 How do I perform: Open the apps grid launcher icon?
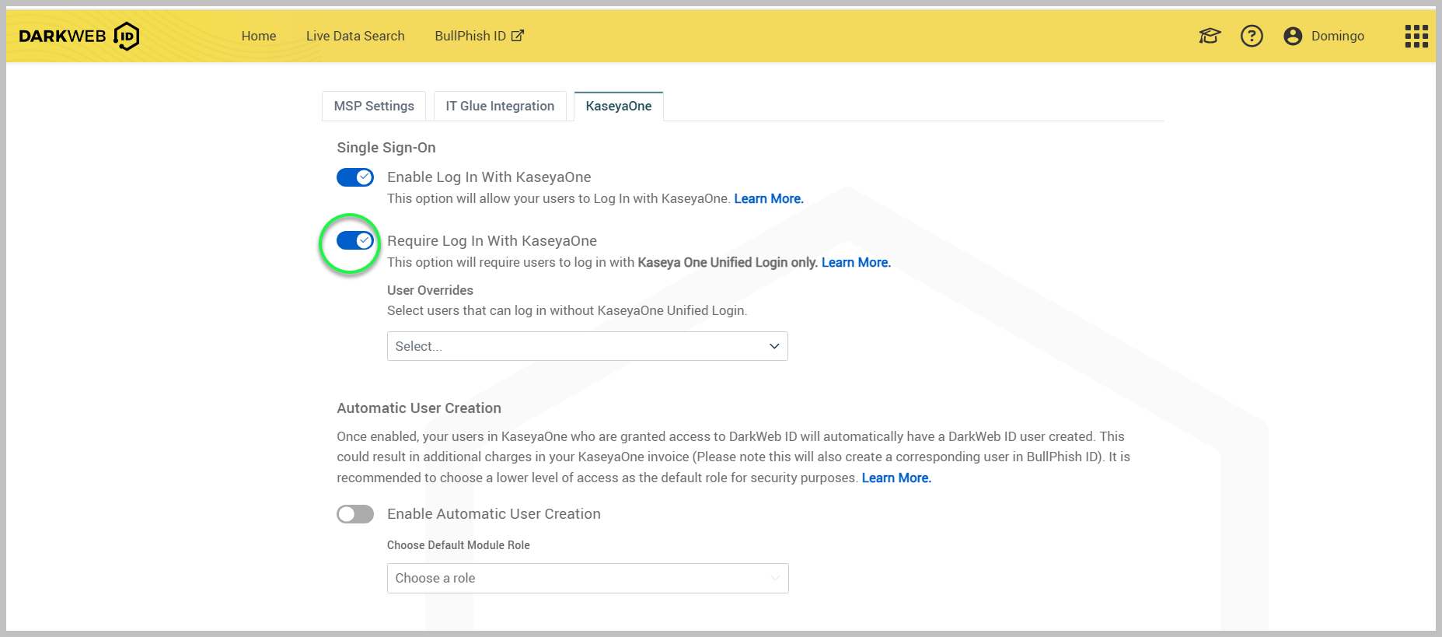pyautogui.click(x=1416, y=36)
